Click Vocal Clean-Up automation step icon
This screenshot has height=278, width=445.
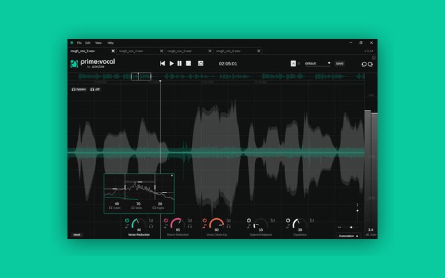(x=204, y=227)
